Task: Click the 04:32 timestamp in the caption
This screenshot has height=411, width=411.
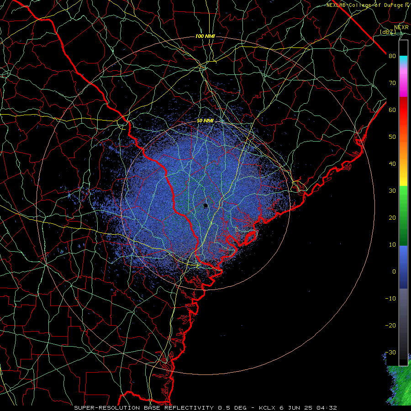Action: pos(327,408)
